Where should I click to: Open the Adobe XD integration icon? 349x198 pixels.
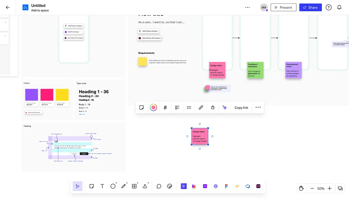[x=258, y=186]
